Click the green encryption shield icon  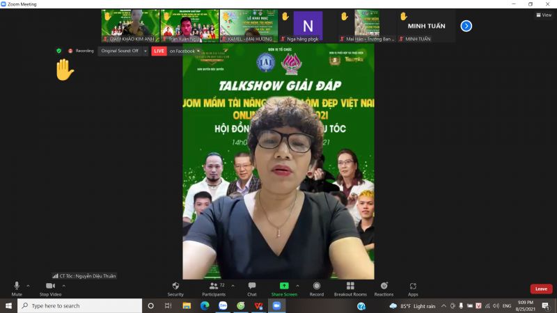coord(59,51)
